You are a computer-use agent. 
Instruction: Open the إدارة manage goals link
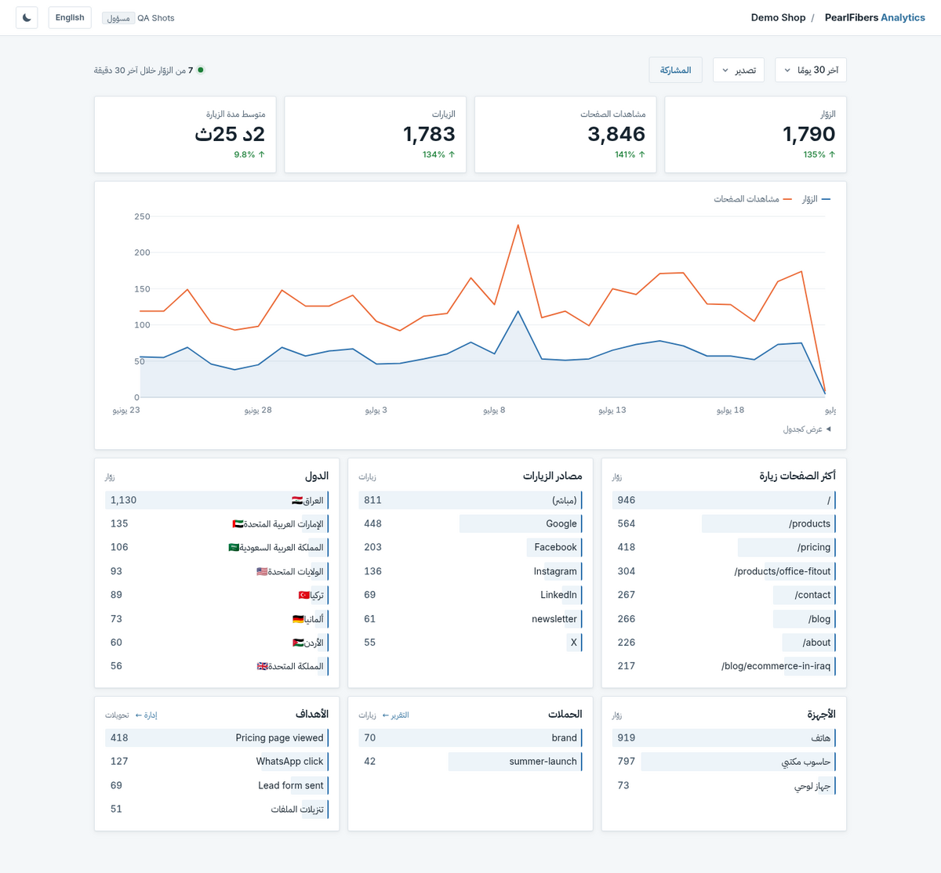pos(146,715)
